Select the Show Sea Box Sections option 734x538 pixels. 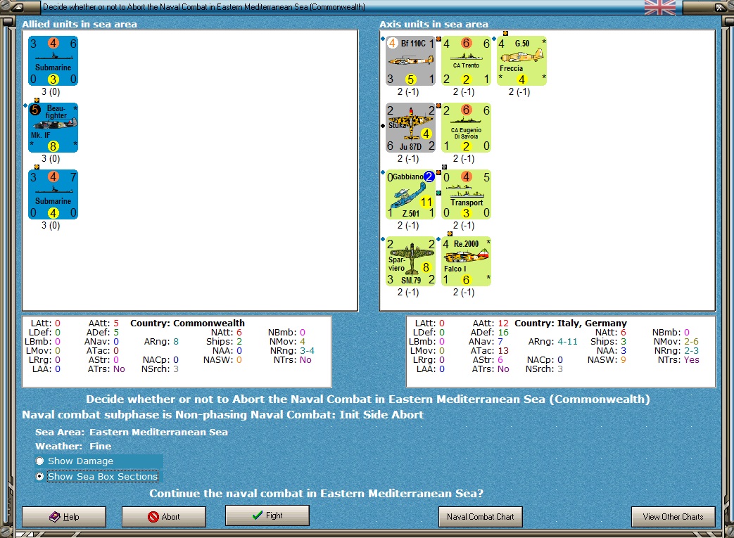click(97, 476)
